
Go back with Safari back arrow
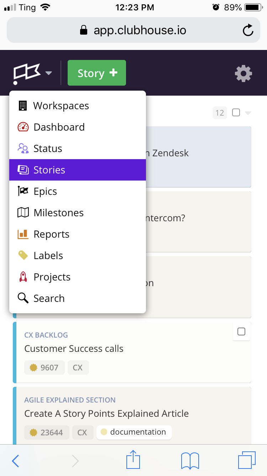pos(15,461)
